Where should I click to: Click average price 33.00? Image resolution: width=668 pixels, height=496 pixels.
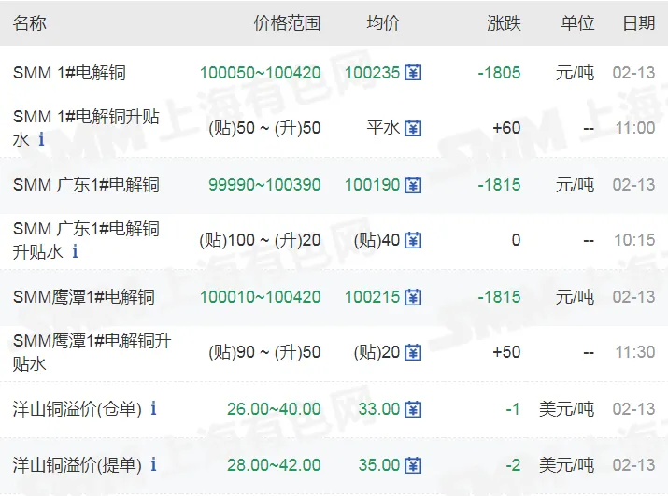(x=379, y=409)
